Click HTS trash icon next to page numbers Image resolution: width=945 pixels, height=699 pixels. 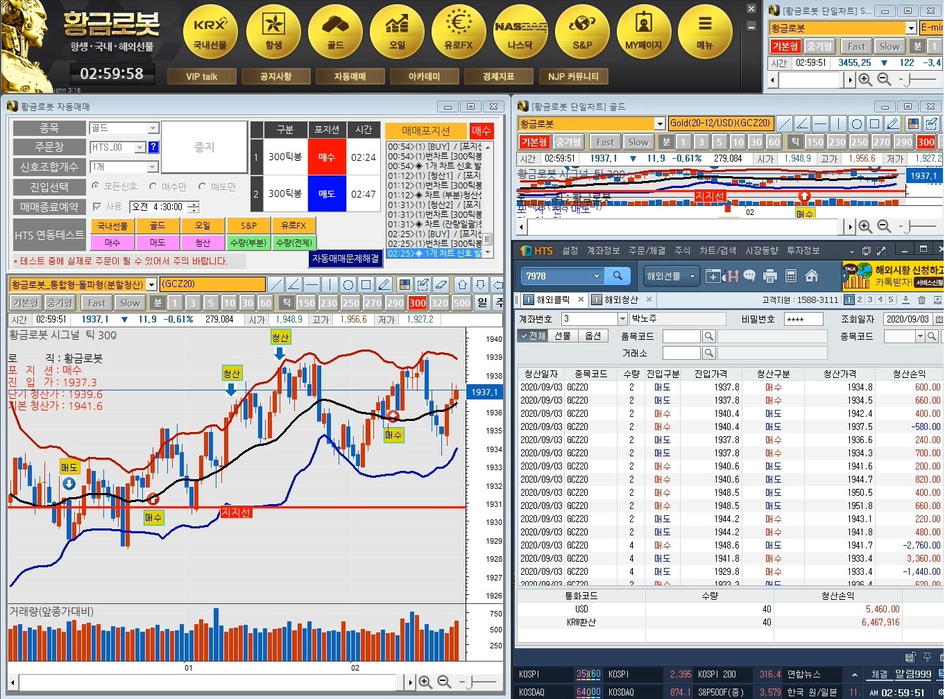point(921,300)
